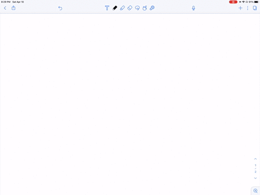260x195 pixels.
Task: Open the share and export menu
Action: [14, 8]
